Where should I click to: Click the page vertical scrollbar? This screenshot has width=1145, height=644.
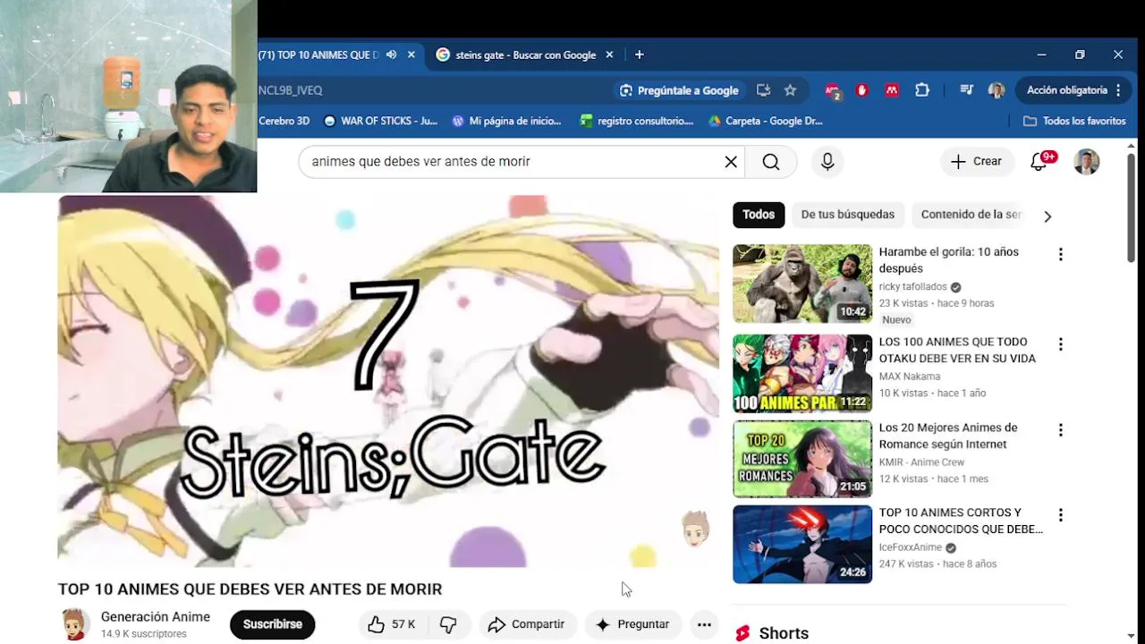1132,208
